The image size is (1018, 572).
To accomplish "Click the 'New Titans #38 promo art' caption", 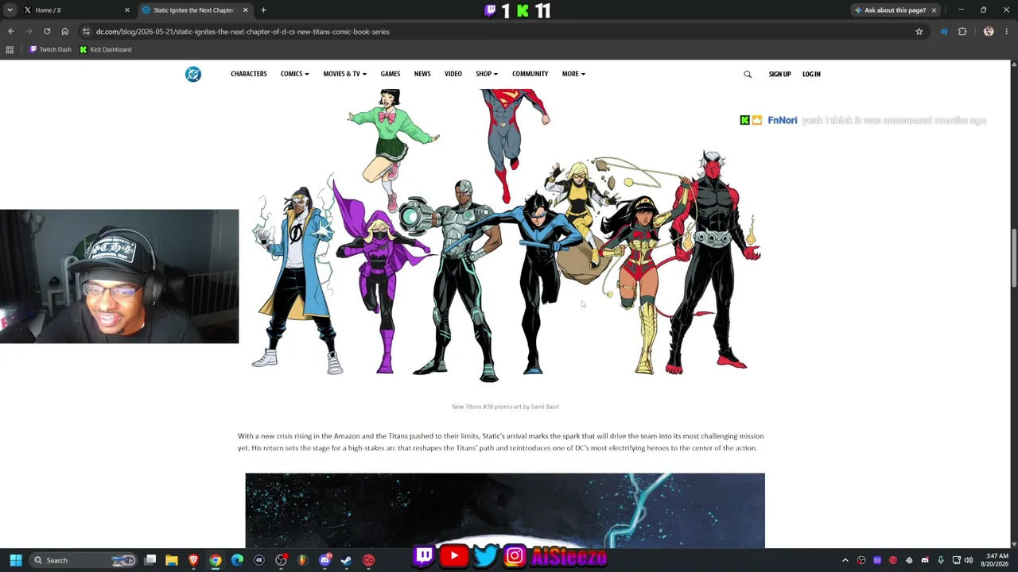I will click(x=505, y=407).
